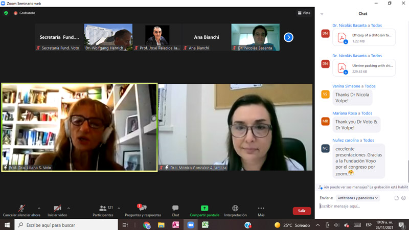Screen dimensions: 409x230
Task: Open weather widget showing 25°C Soleado
Action: click(292, 225)
